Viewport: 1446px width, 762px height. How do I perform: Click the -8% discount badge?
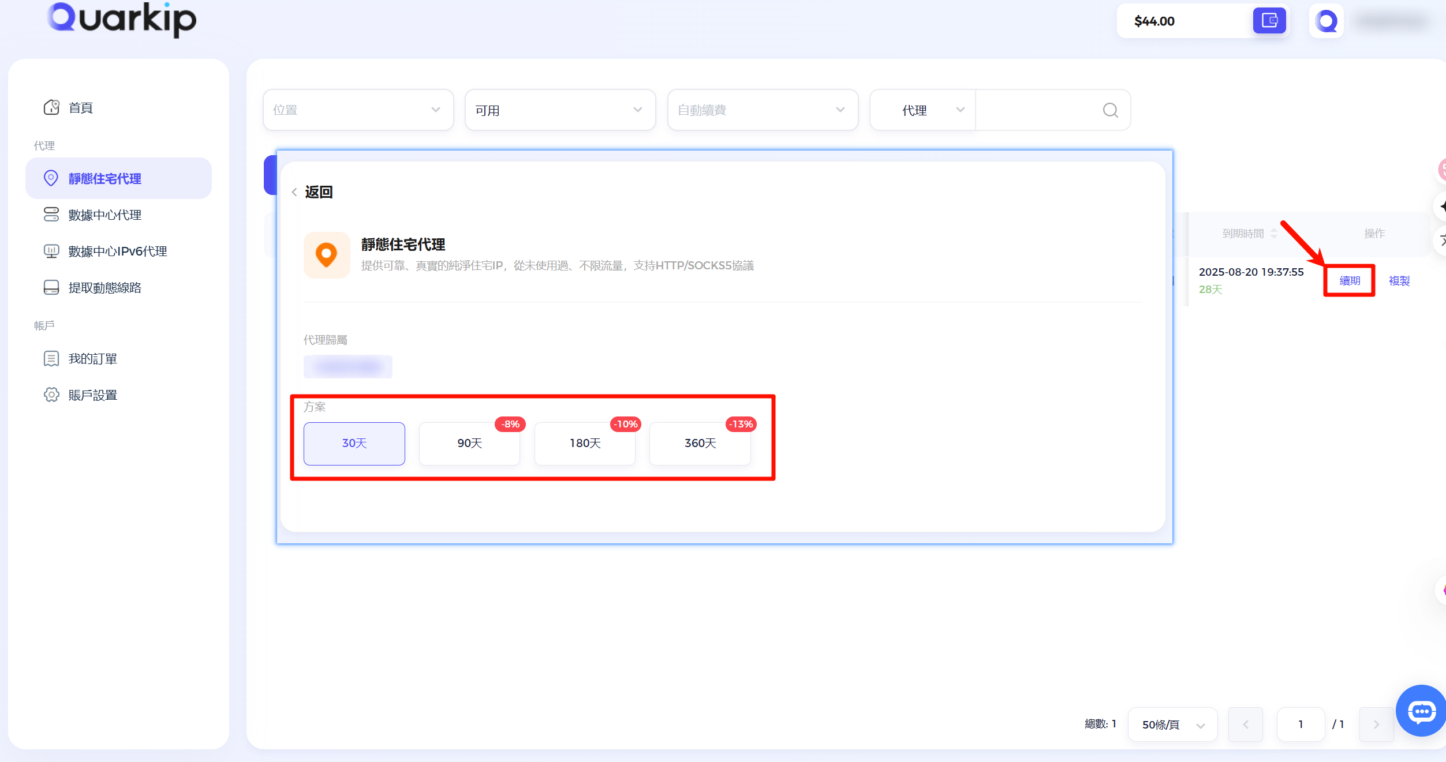pyautogui.click(x=510, y=424)
